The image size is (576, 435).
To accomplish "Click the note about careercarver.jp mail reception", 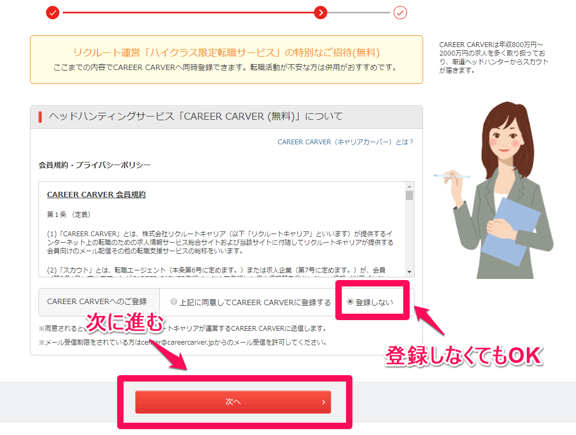I will [x=183, y=343].
